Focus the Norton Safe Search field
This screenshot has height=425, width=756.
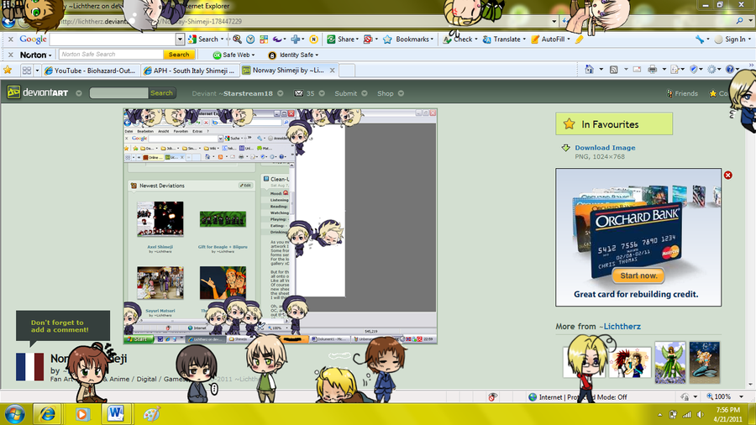[x=111, y=55]
